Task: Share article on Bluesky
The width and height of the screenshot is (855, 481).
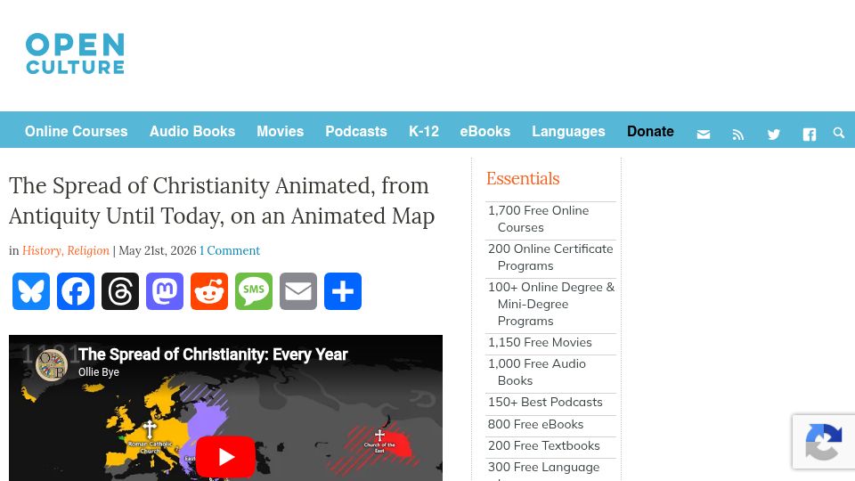Action: [31, 291]
